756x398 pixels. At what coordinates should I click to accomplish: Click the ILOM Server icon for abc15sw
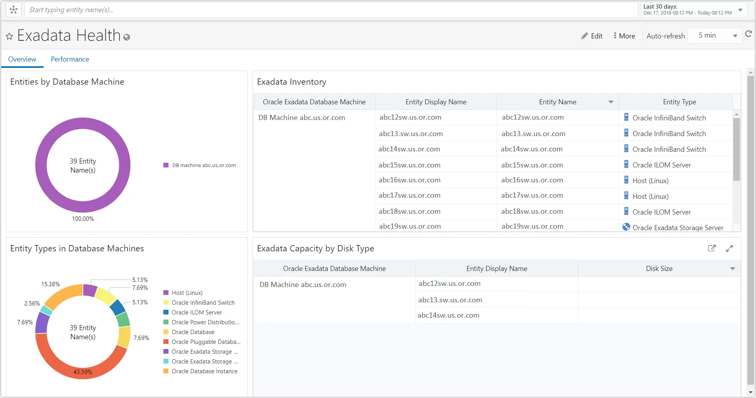(x=626, y=164)
